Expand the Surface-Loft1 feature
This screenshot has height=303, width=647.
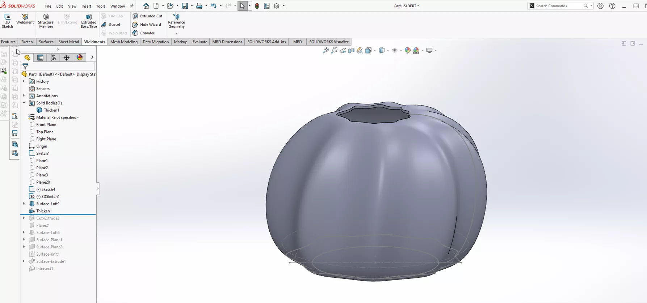[24, 204]
